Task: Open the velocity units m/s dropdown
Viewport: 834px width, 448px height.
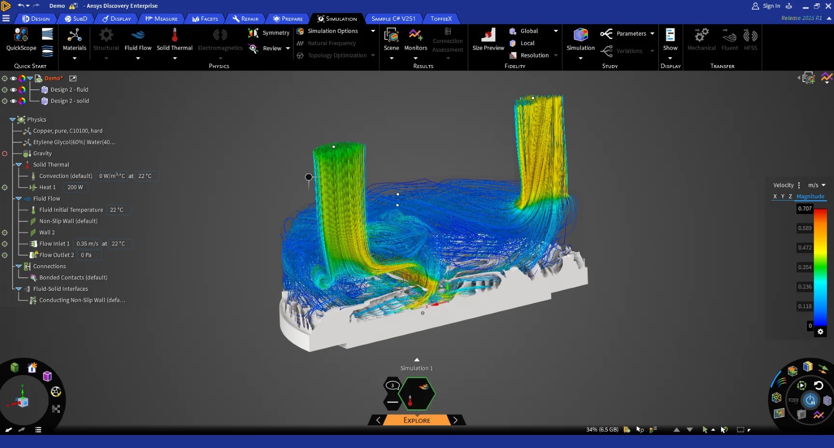Action: (x=817, y=185)
